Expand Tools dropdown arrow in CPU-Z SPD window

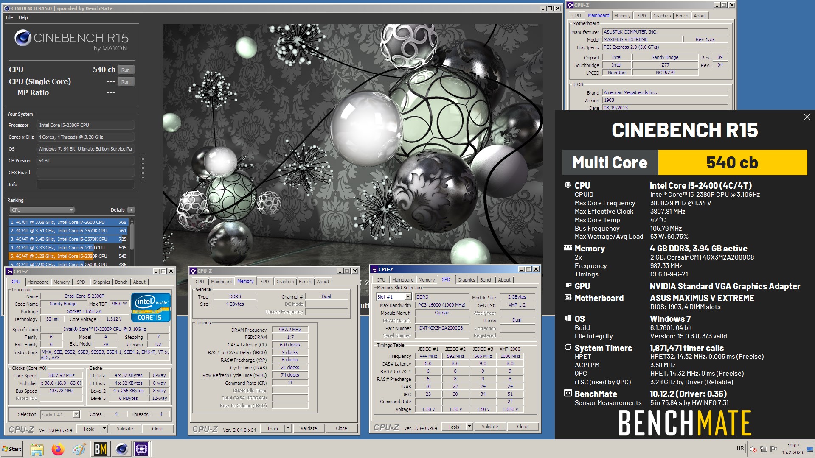coord(469,427)
